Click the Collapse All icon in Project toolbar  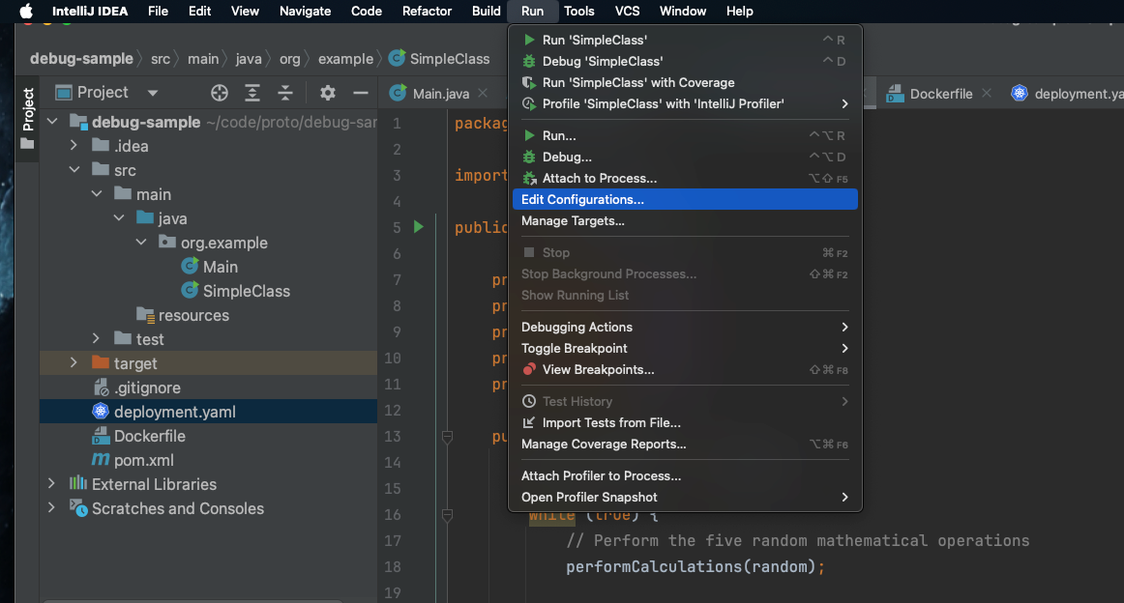click(285, 93)
